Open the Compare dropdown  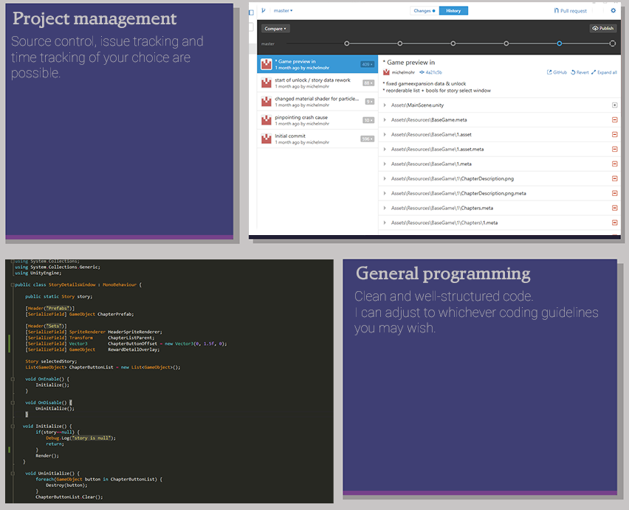275,29
